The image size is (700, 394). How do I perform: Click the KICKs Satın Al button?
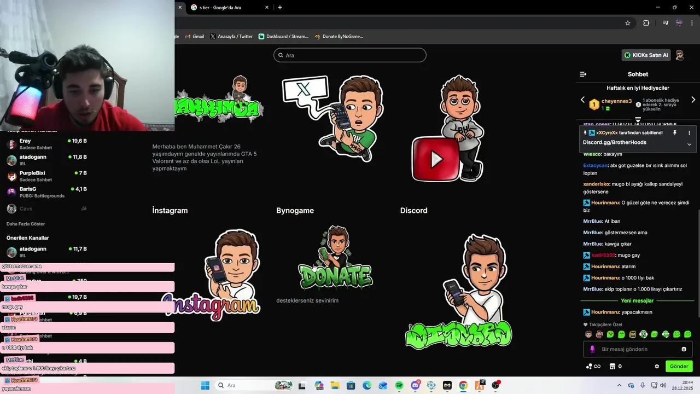tap(646, 55)
